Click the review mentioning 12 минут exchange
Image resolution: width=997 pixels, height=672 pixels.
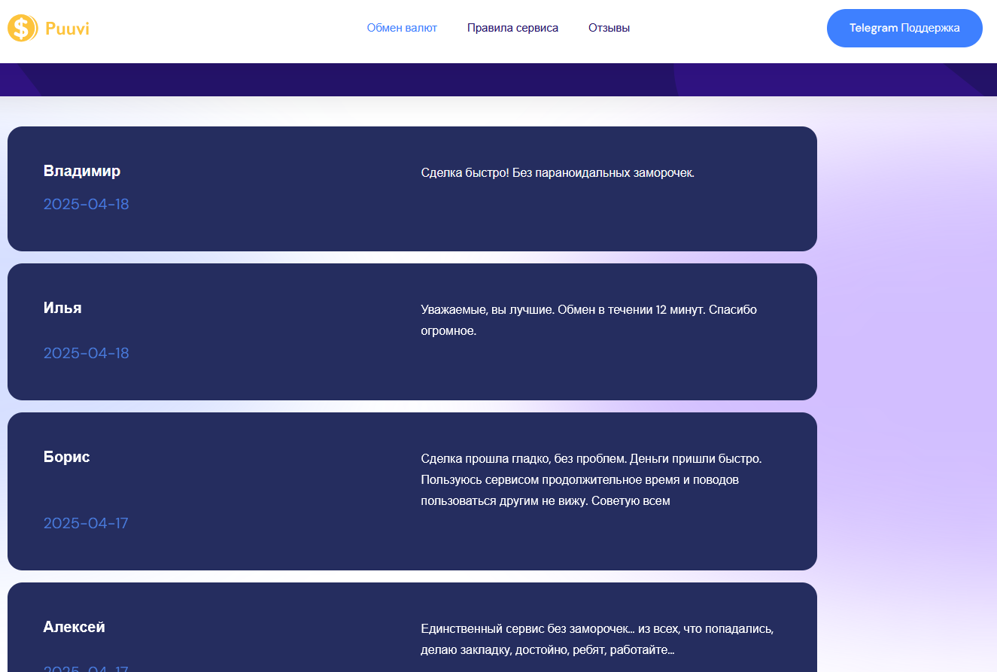(588, 320)
